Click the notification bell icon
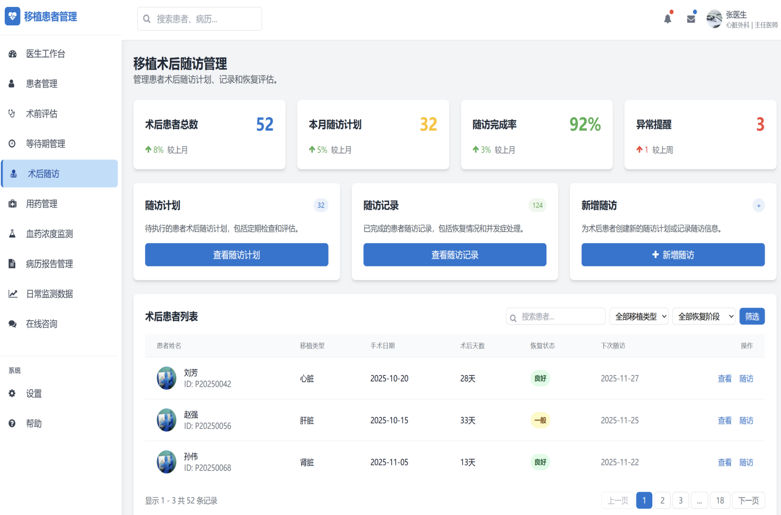 click(668, 19)
